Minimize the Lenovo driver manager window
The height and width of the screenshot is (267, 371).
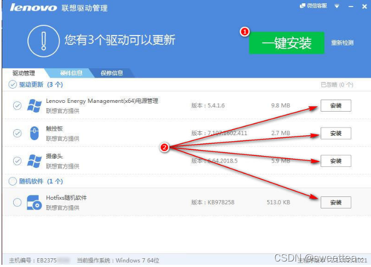[351, 7]
